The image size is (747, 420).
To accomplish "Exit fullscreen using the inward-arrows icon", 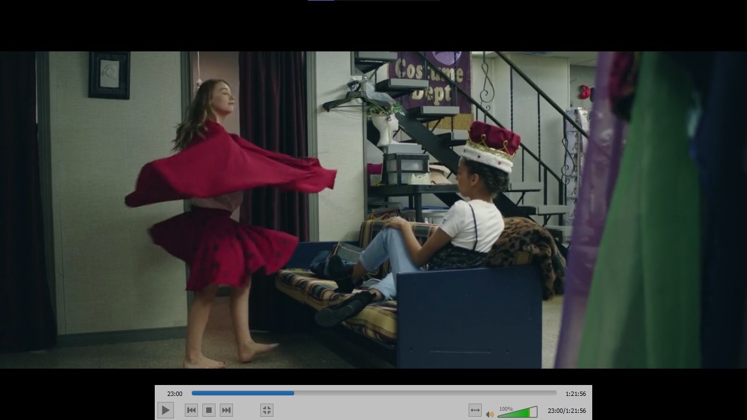I will point(266,410).
